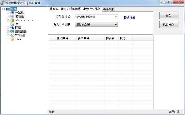
Task: Expand the 网络 tree node
Action: [x=8, y=28]
